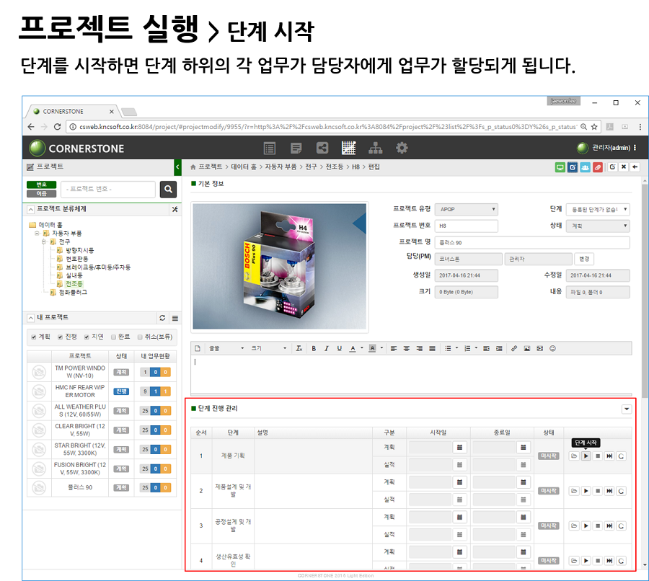649x581 pixels.
Task: Open the folder icon for stage 3
Action: pos(574,525)
